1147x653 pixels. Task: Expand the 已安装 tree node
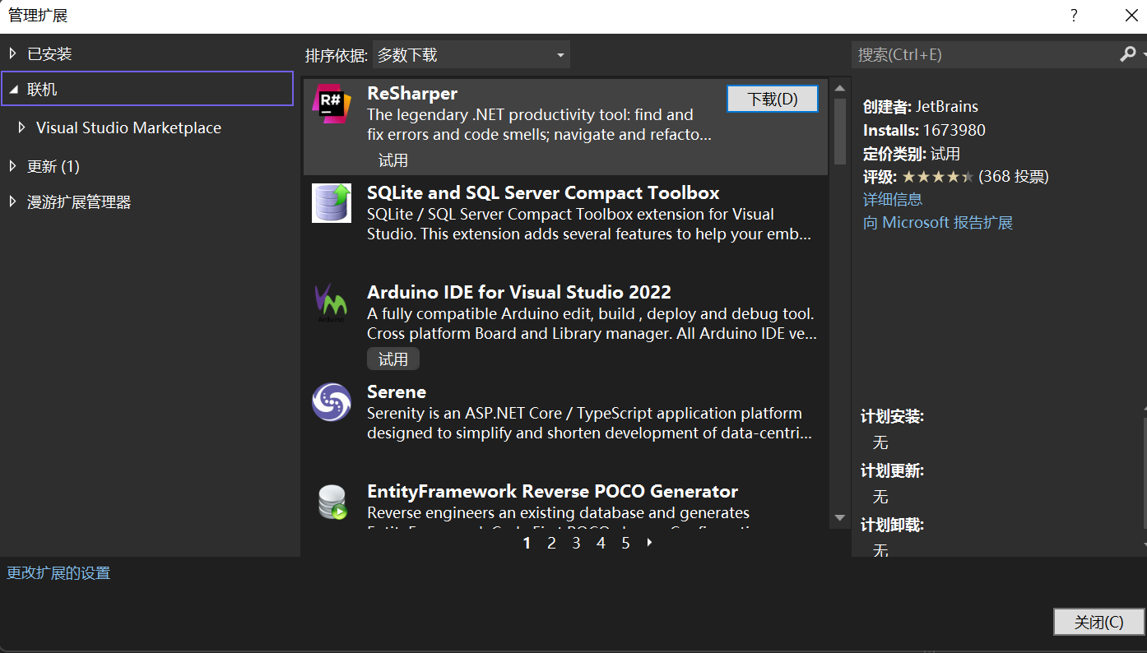coord(12,53)
